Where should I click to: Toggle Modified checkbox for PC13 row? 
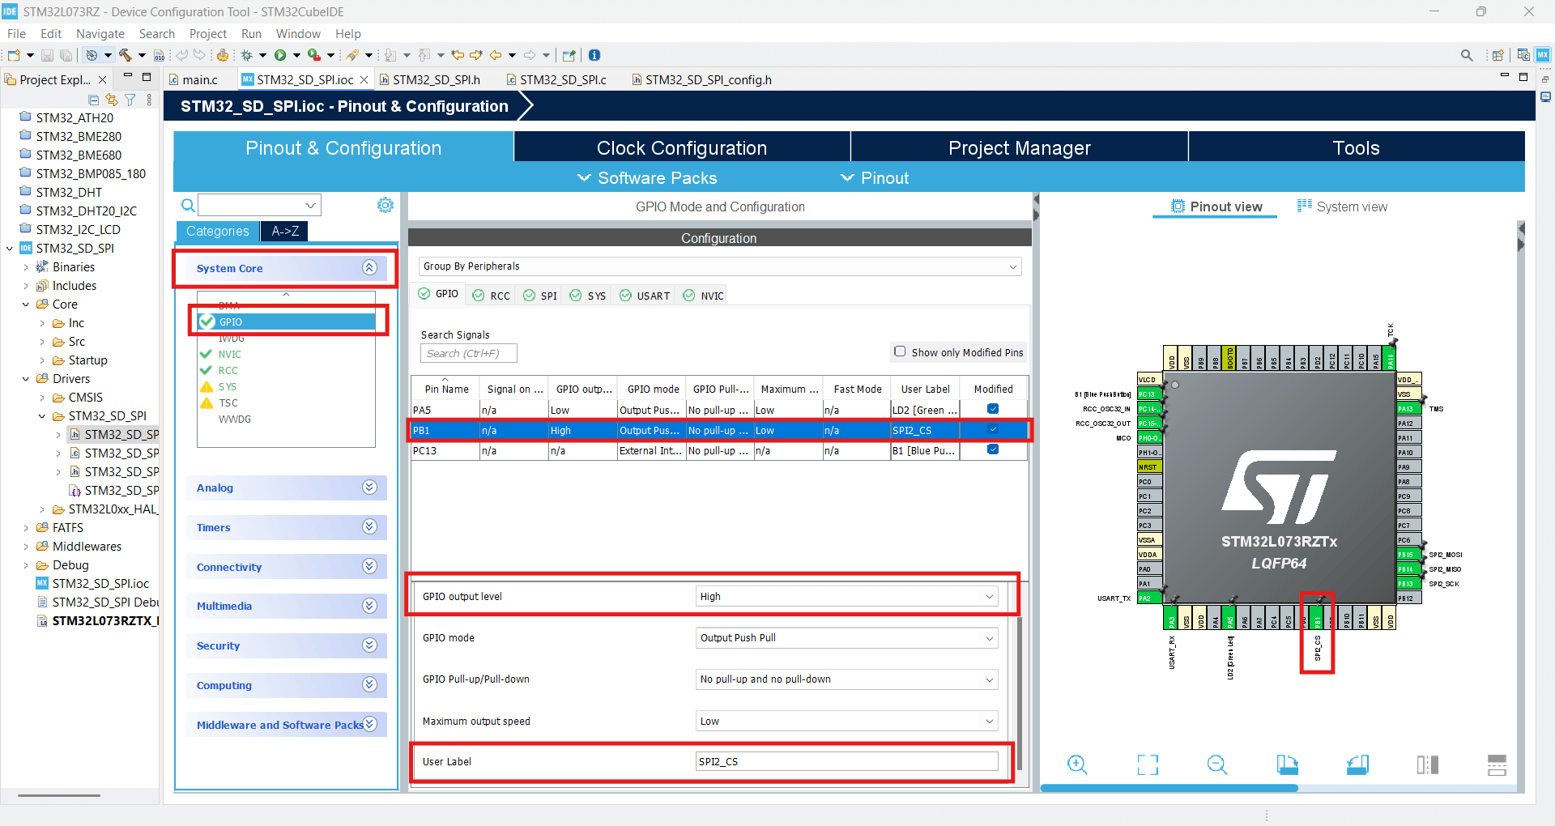(x=993, y=449)
